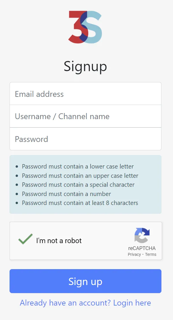This screenshot has height=320, width=173.
Task: Click the Signup page heading
Action: click(85, 66)
